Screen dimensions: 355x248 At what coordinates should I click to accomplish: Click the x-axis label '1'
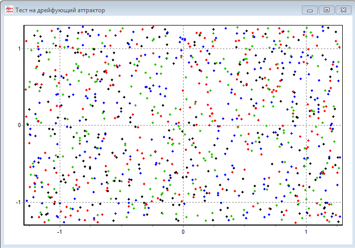click(x=307, y=231)
